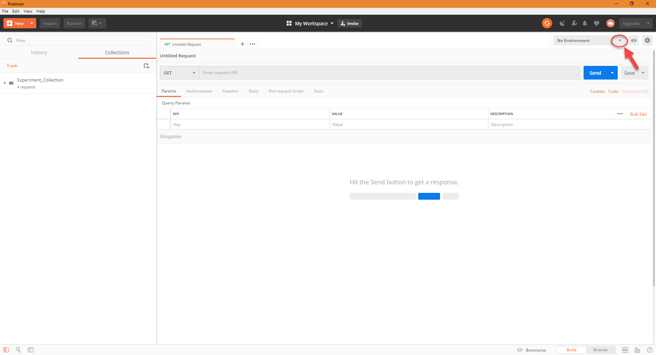Expand the Experiment_Collection tree arrow

(x=5, y=83)
